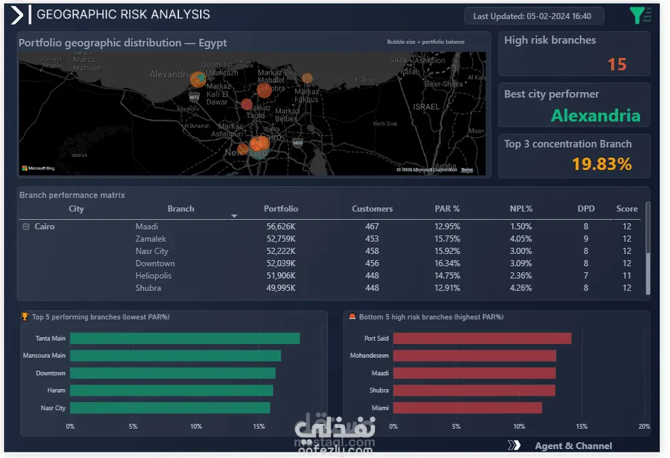Open the map Terms link
This screenshot has height=458, width=670.
[467, 170]
